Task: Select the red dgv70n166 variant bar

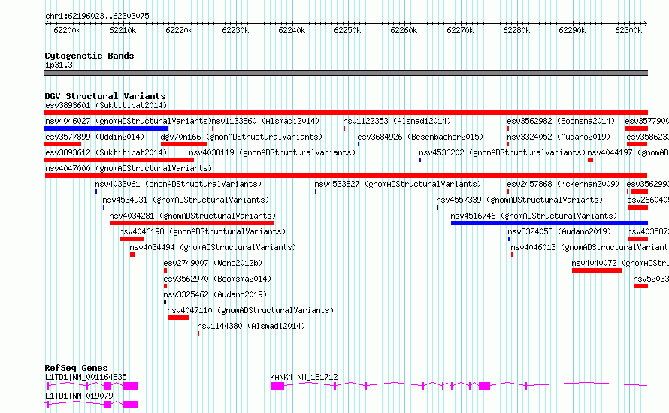Action: [x=184, y=144]
